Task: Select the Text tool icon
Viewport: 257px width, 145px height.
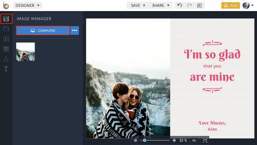Action: pyautogui.click(x=6, y=69)
